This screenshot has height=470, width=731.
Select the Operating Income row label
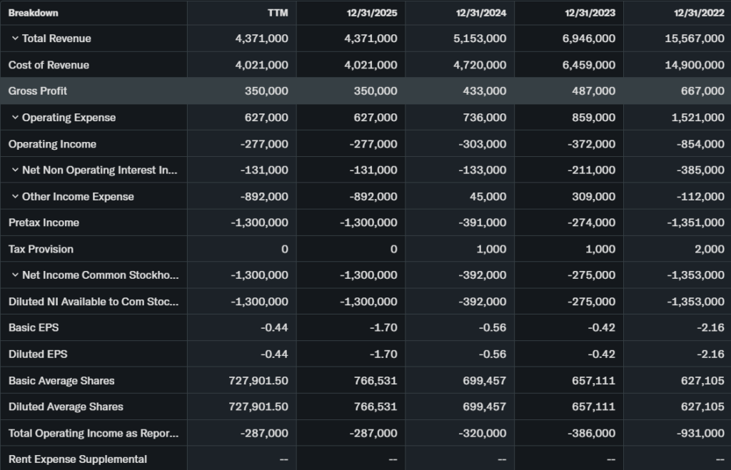click(52, 144)
